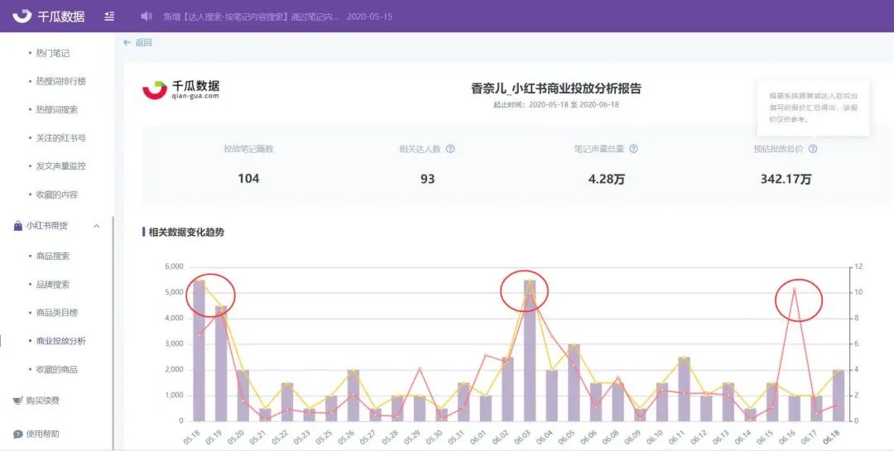Image resolution: width=894 pixels, height=451 pixels.
Task: Click the help icon beside 预估投放总价
Action: click(813, 149)
